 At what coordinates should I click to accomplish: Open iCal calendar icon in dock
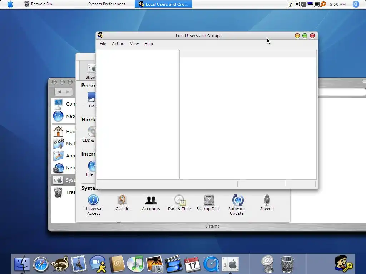(192, 264)
